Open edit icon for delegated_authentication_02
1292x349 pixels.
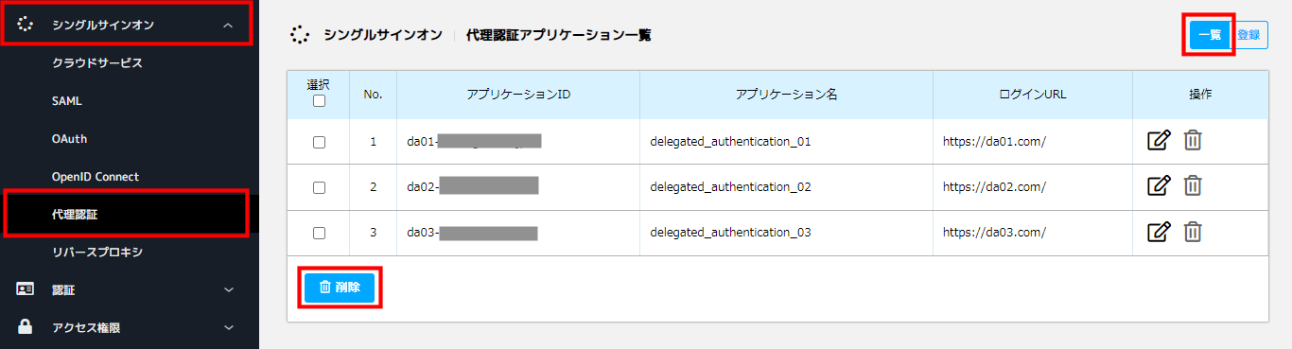[1159, 186]
